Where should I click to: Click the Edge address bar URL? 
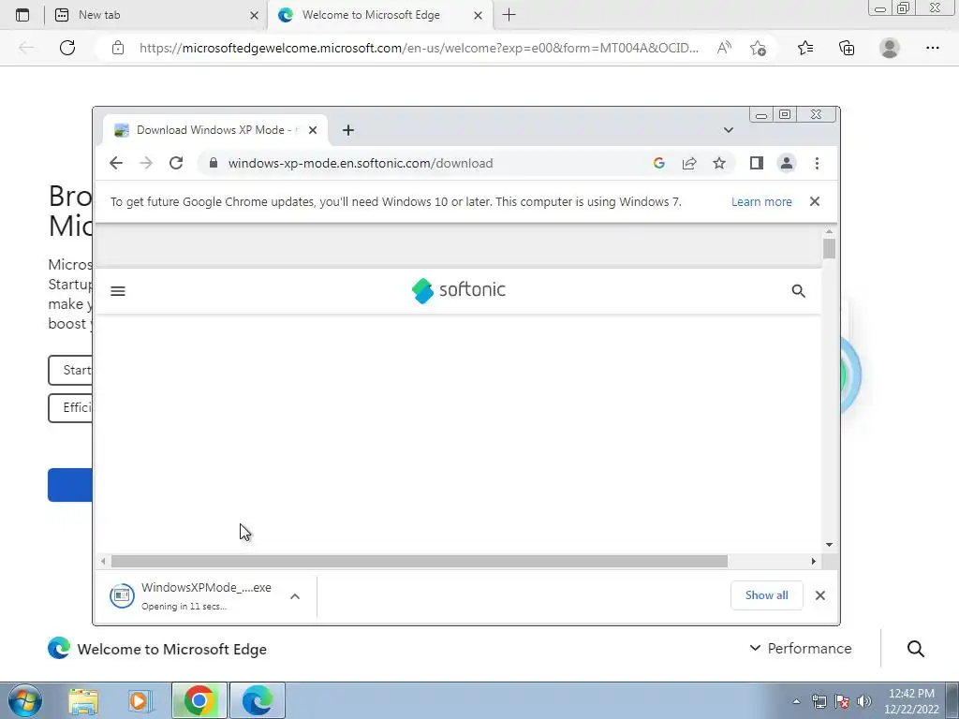click(419, 48)
